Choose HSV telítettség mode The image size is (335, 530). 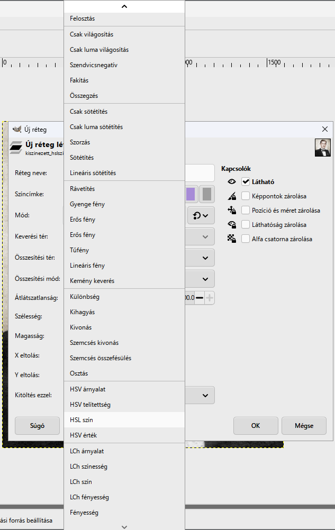pos(124,405)
